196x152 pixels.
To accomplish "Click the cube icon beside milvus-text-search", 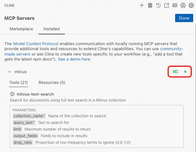I will (12, 94).
